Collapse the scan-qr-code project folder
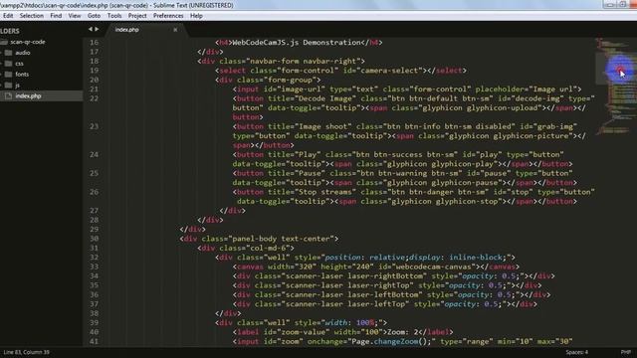 [x=28, y=42]
